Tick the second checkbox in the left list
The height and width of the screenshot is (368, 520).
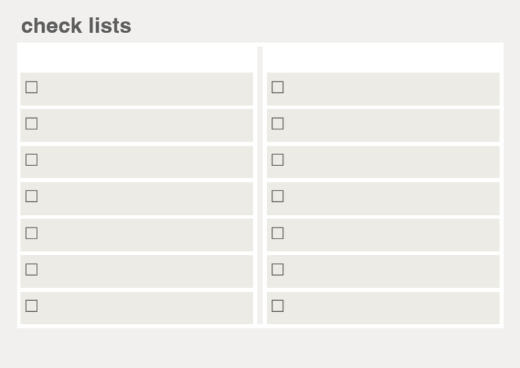tap(31, 124)
